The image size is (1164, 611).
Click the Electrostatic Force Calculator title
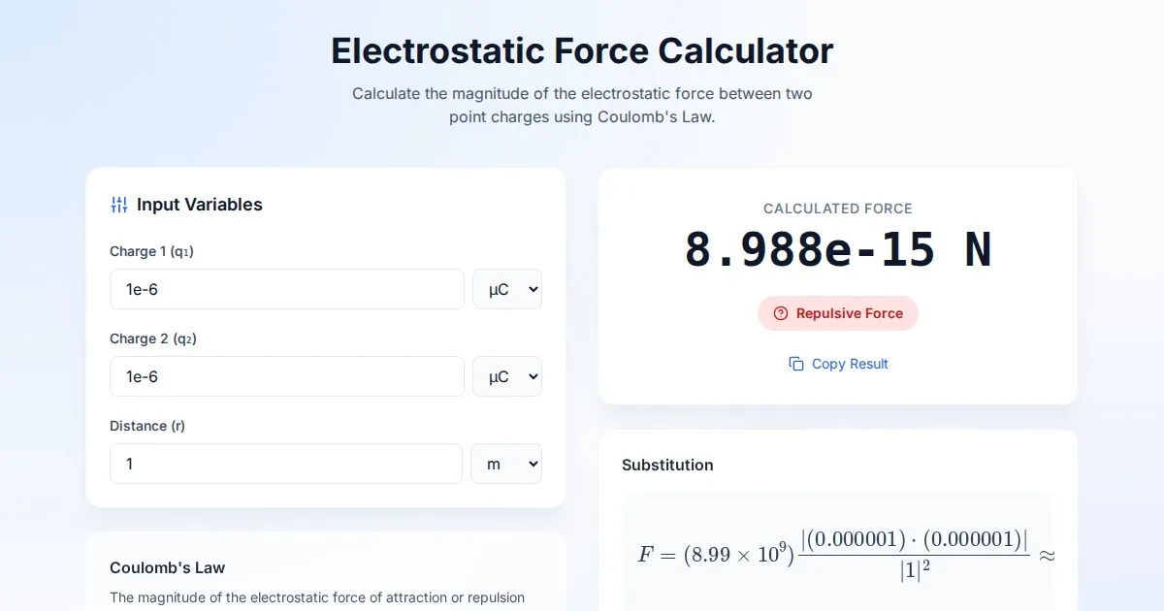pyautogui.click(x=582, y=50)
